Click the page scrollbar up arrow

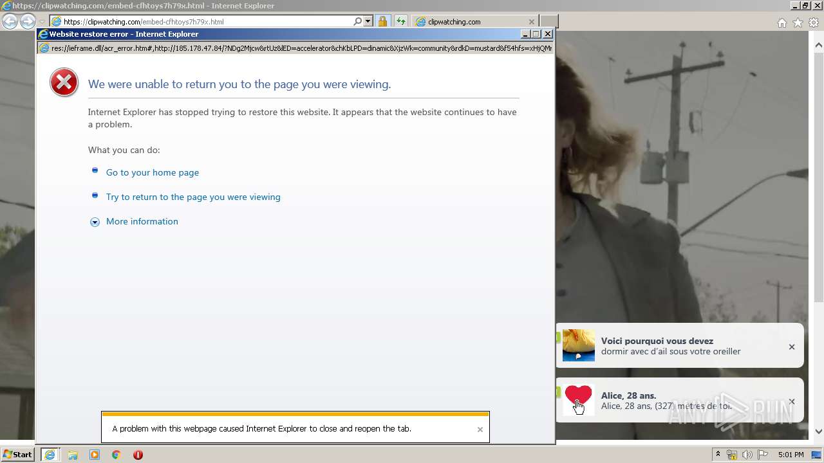pyautogui.click(x=819, y=46)
